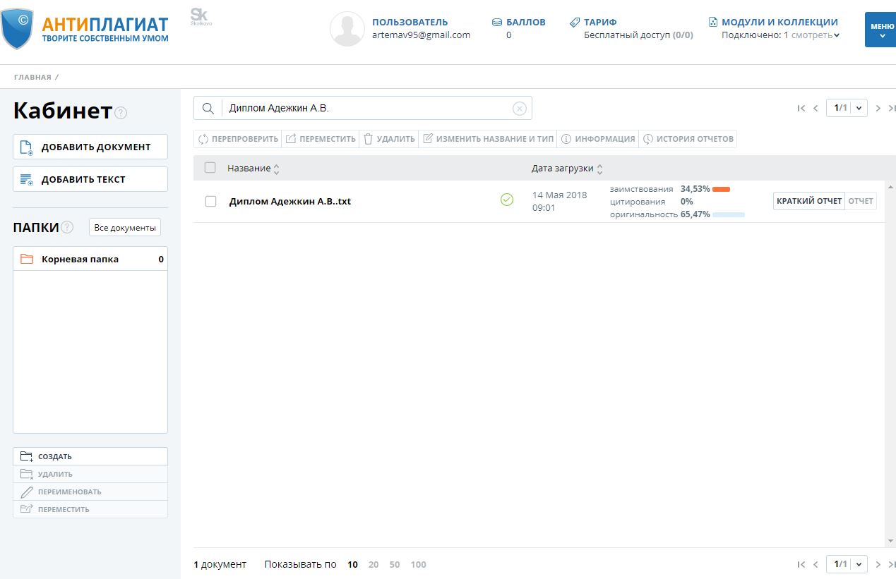This screenshot has height=579, width=896.
Task: Open the ТАРИФ section
Action: 599,22
